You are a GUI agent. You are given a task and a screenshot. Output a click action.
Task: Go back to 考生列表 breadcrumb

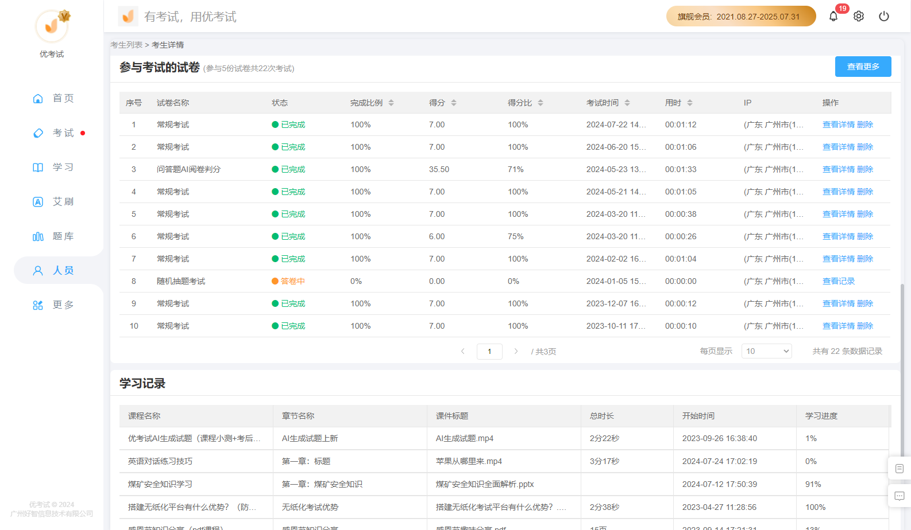126,45
